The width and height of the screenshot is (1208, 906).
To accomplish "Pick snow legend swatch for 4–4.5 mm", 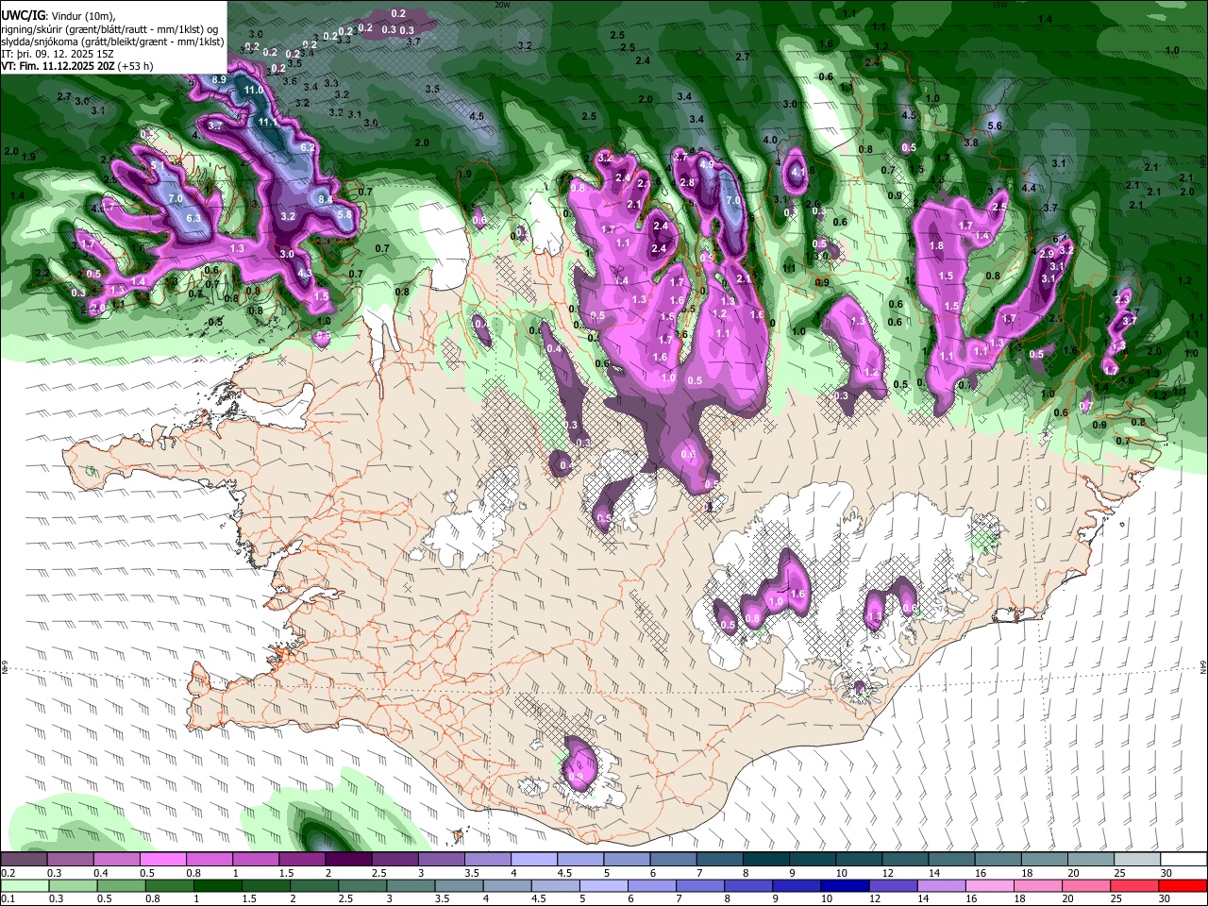I will (533, 860).
